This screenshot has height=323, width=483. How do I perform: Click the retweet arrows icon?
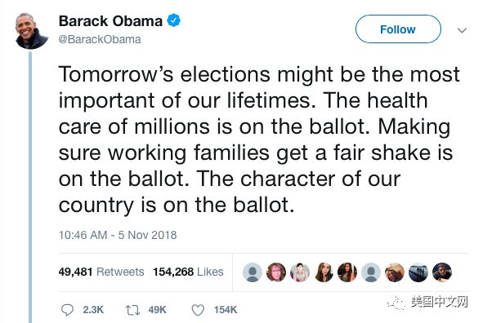(132, 310)
